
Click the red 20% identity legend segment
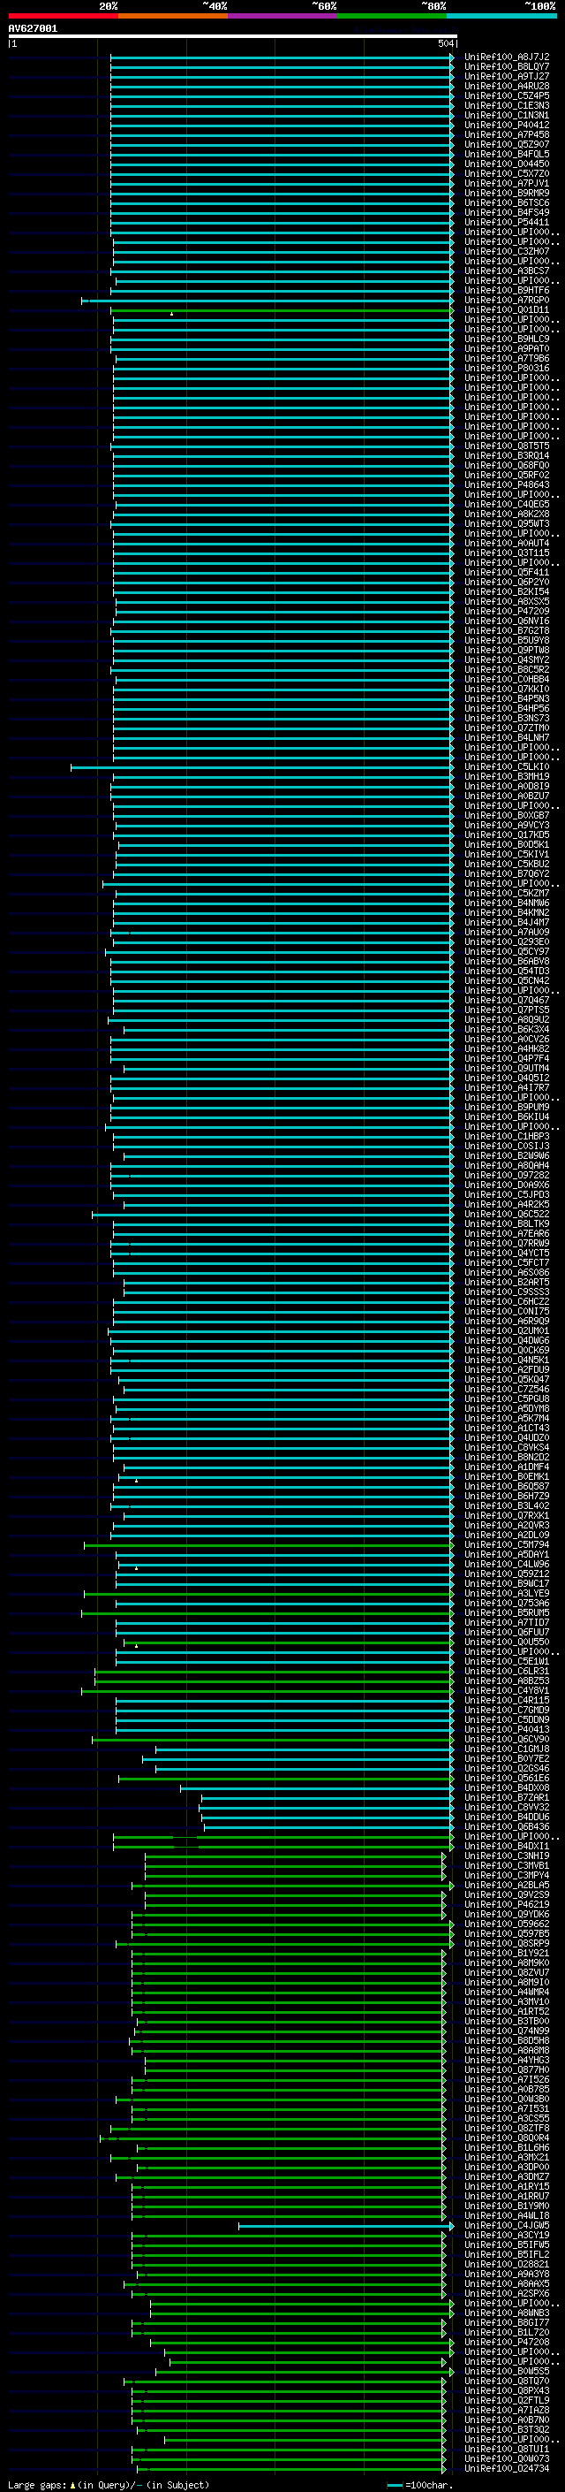(x=63, y=16)
